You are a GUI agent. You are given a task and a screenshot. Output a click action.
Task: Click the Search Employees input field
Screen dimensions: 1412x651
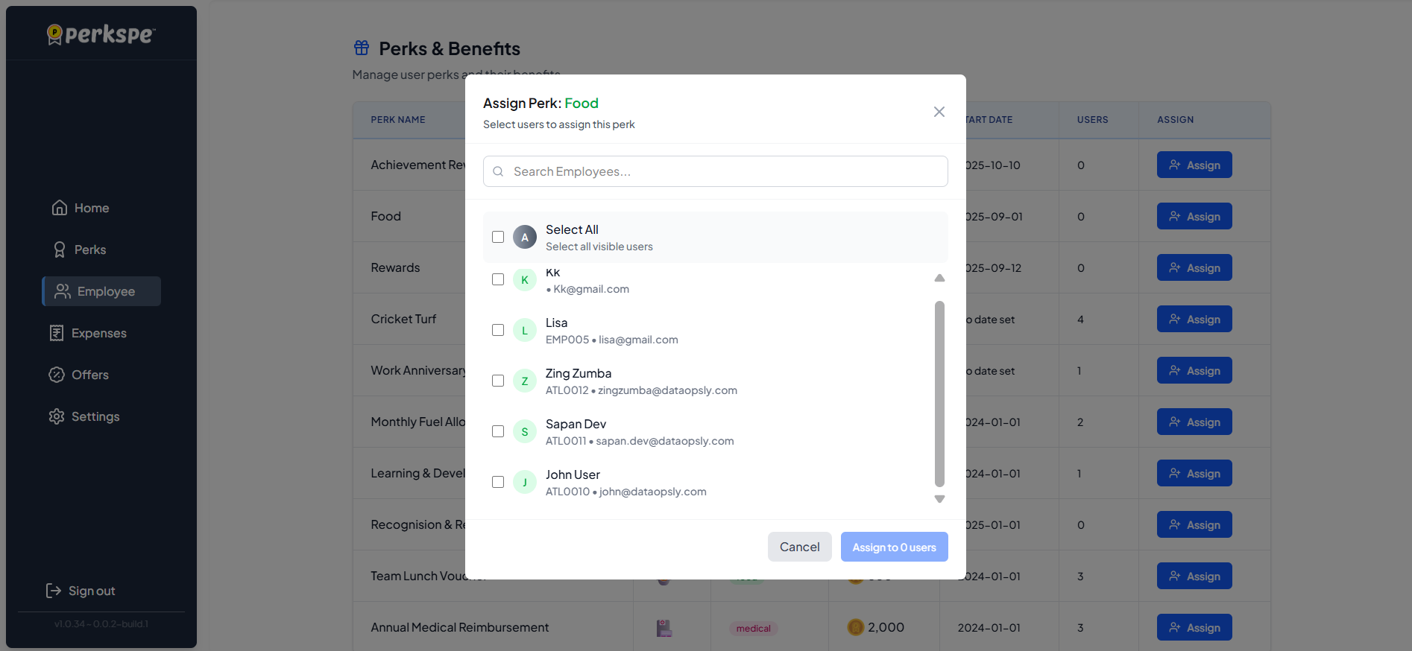[716, 171]
